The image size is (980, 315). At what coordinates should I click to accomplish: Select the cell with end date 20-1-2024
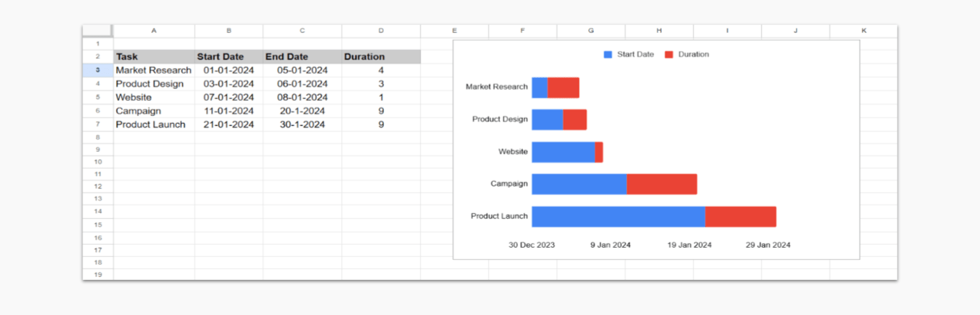(302, 111)
